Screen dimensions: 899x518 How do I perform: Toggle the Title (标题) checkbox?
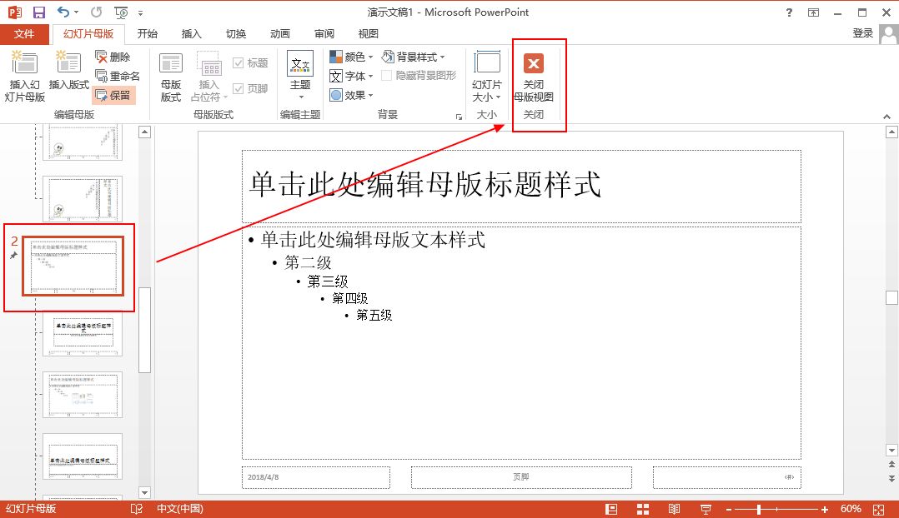coord(239,63)
